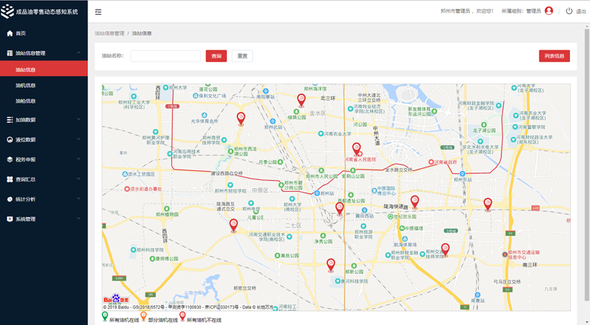Screen dimensions: 590x325
Task: Switch to 列表信息 list view
Action: [x=554, y=56]
